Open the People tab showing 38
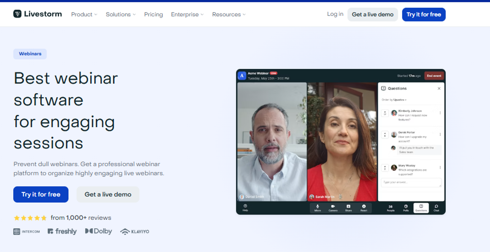Image resolution: width=490 pixels, height=252 pixels. [390, 208]
